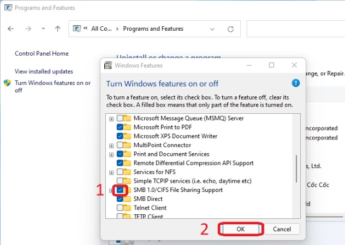Click the features list vertical scrollbar thumb
Viewport: 345px width, 245px height.
click(296, 168)
